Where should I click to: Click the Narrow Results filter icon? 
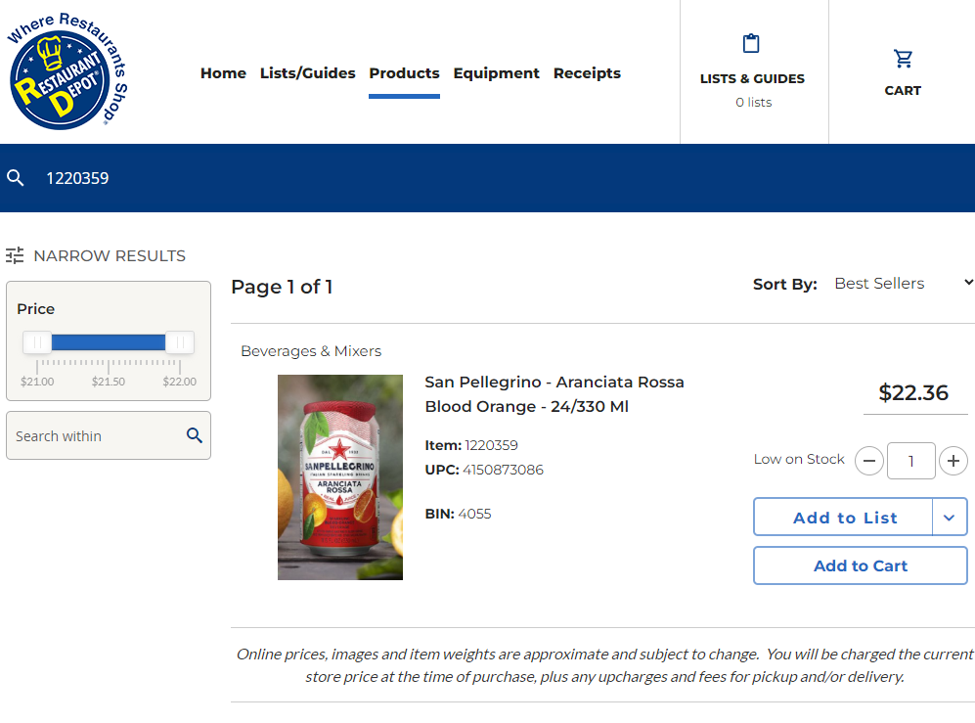[15, 255]
